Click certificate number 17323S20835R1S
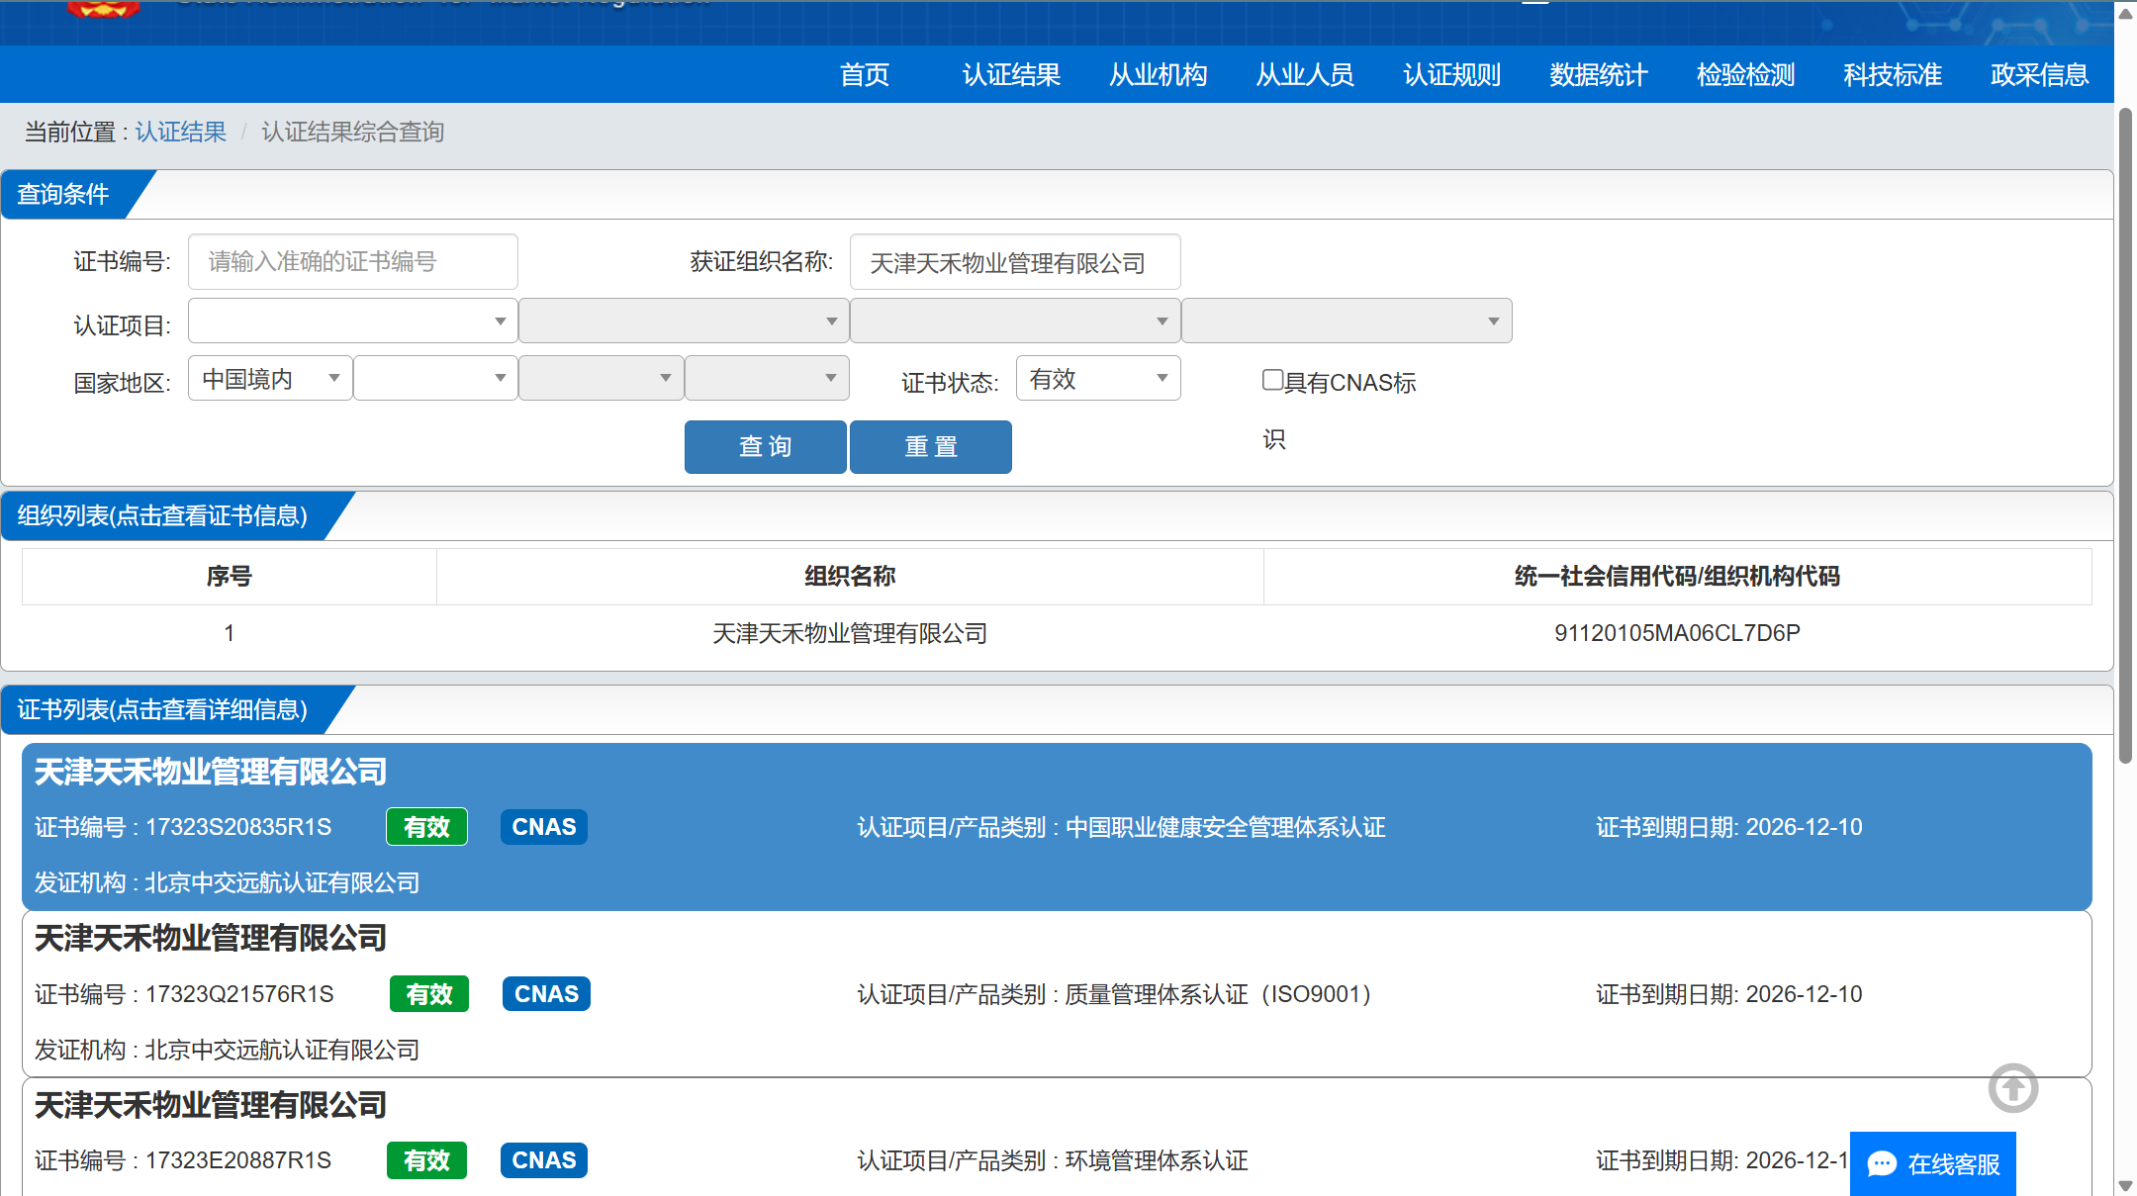2137x1196 pixels. click(238, 827)
